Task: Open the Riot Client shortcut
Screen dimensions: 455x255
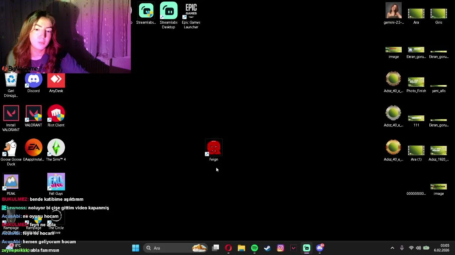Action: (x=56, y=117)
